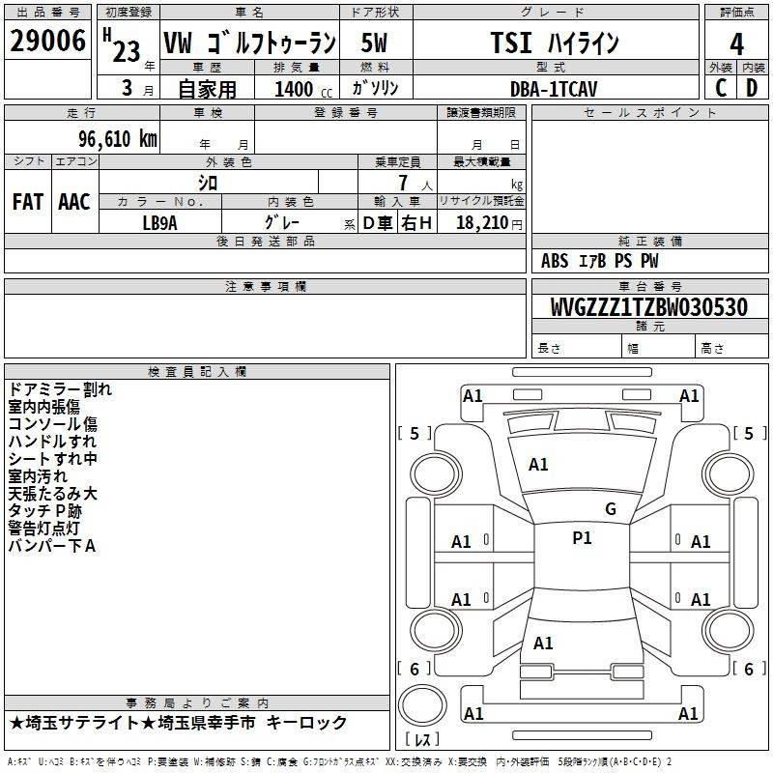
Task: Click the overall evaluation score 4
Action: 736,43
